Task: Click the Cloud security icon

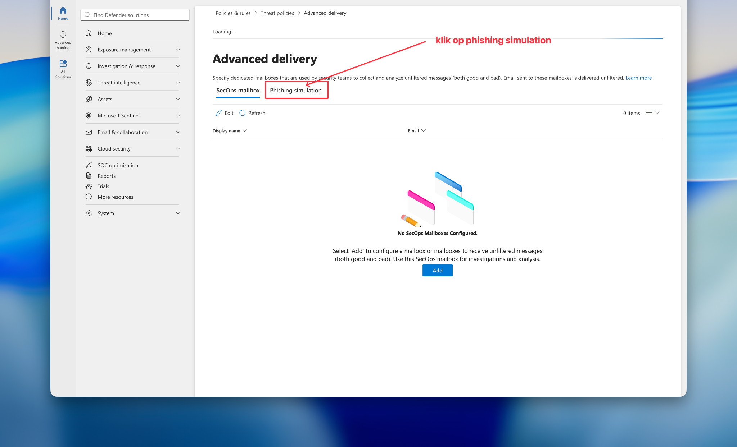Action: pyautogui.click(x=89, y=149)
